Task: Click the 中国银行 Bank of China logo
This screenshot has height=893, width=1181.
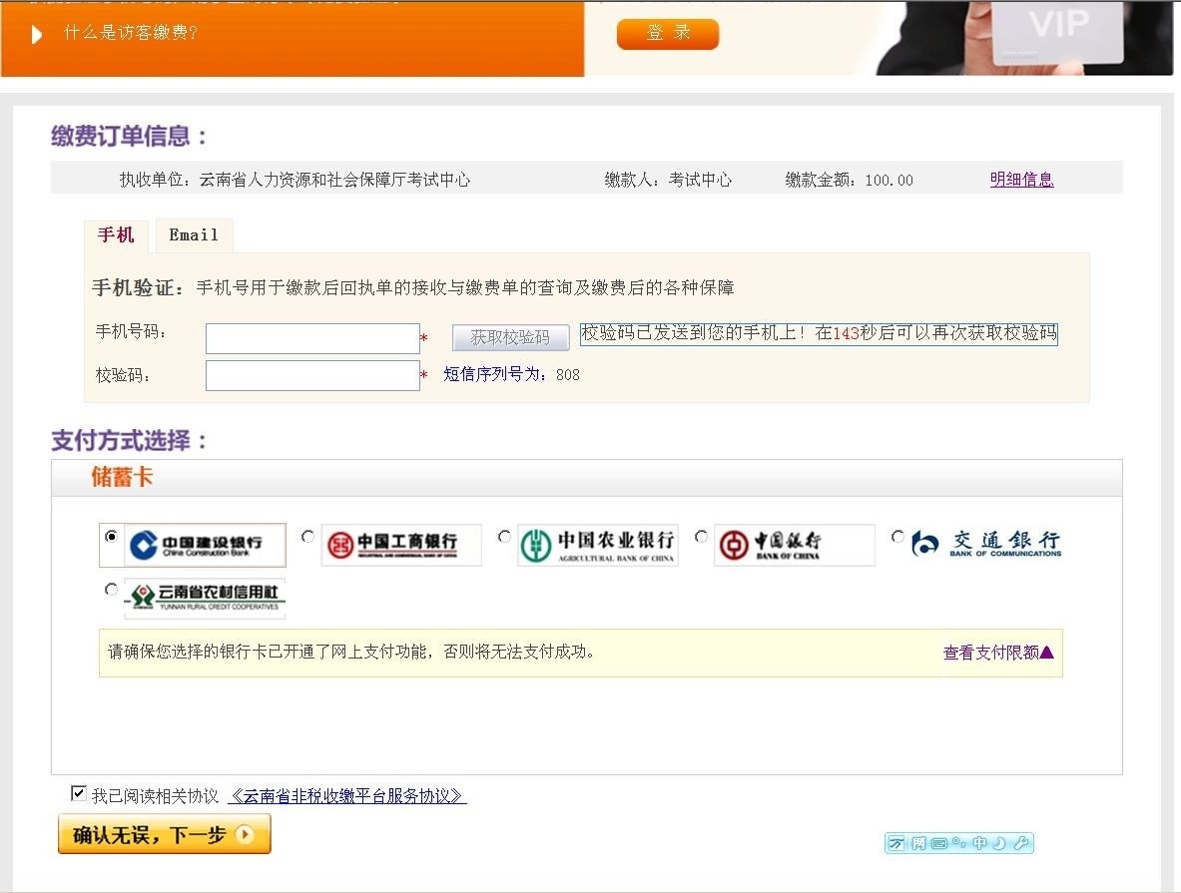Action: coord(794,545)
